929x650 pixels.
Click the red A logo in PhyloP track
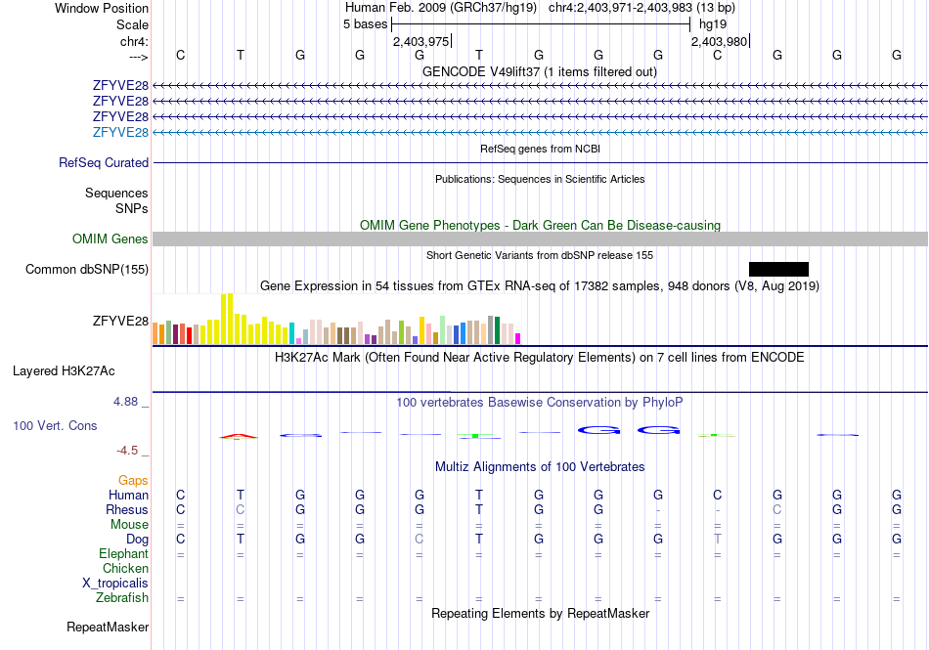coord(239,437)
